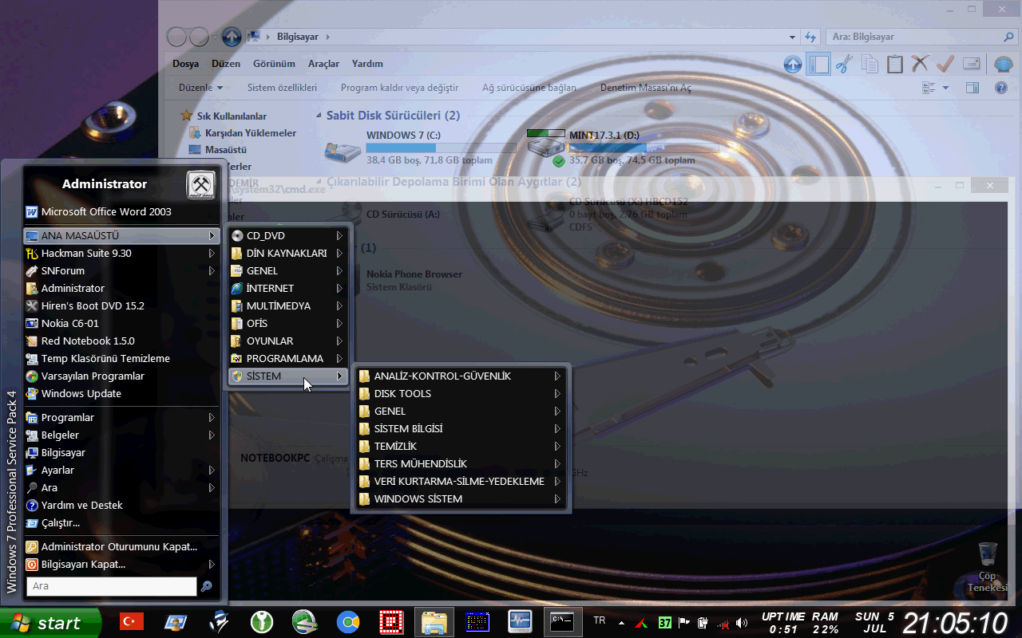Open the OYUNLAR submenu
This screenshot has width=1022, height=638.
click(287, 341)
